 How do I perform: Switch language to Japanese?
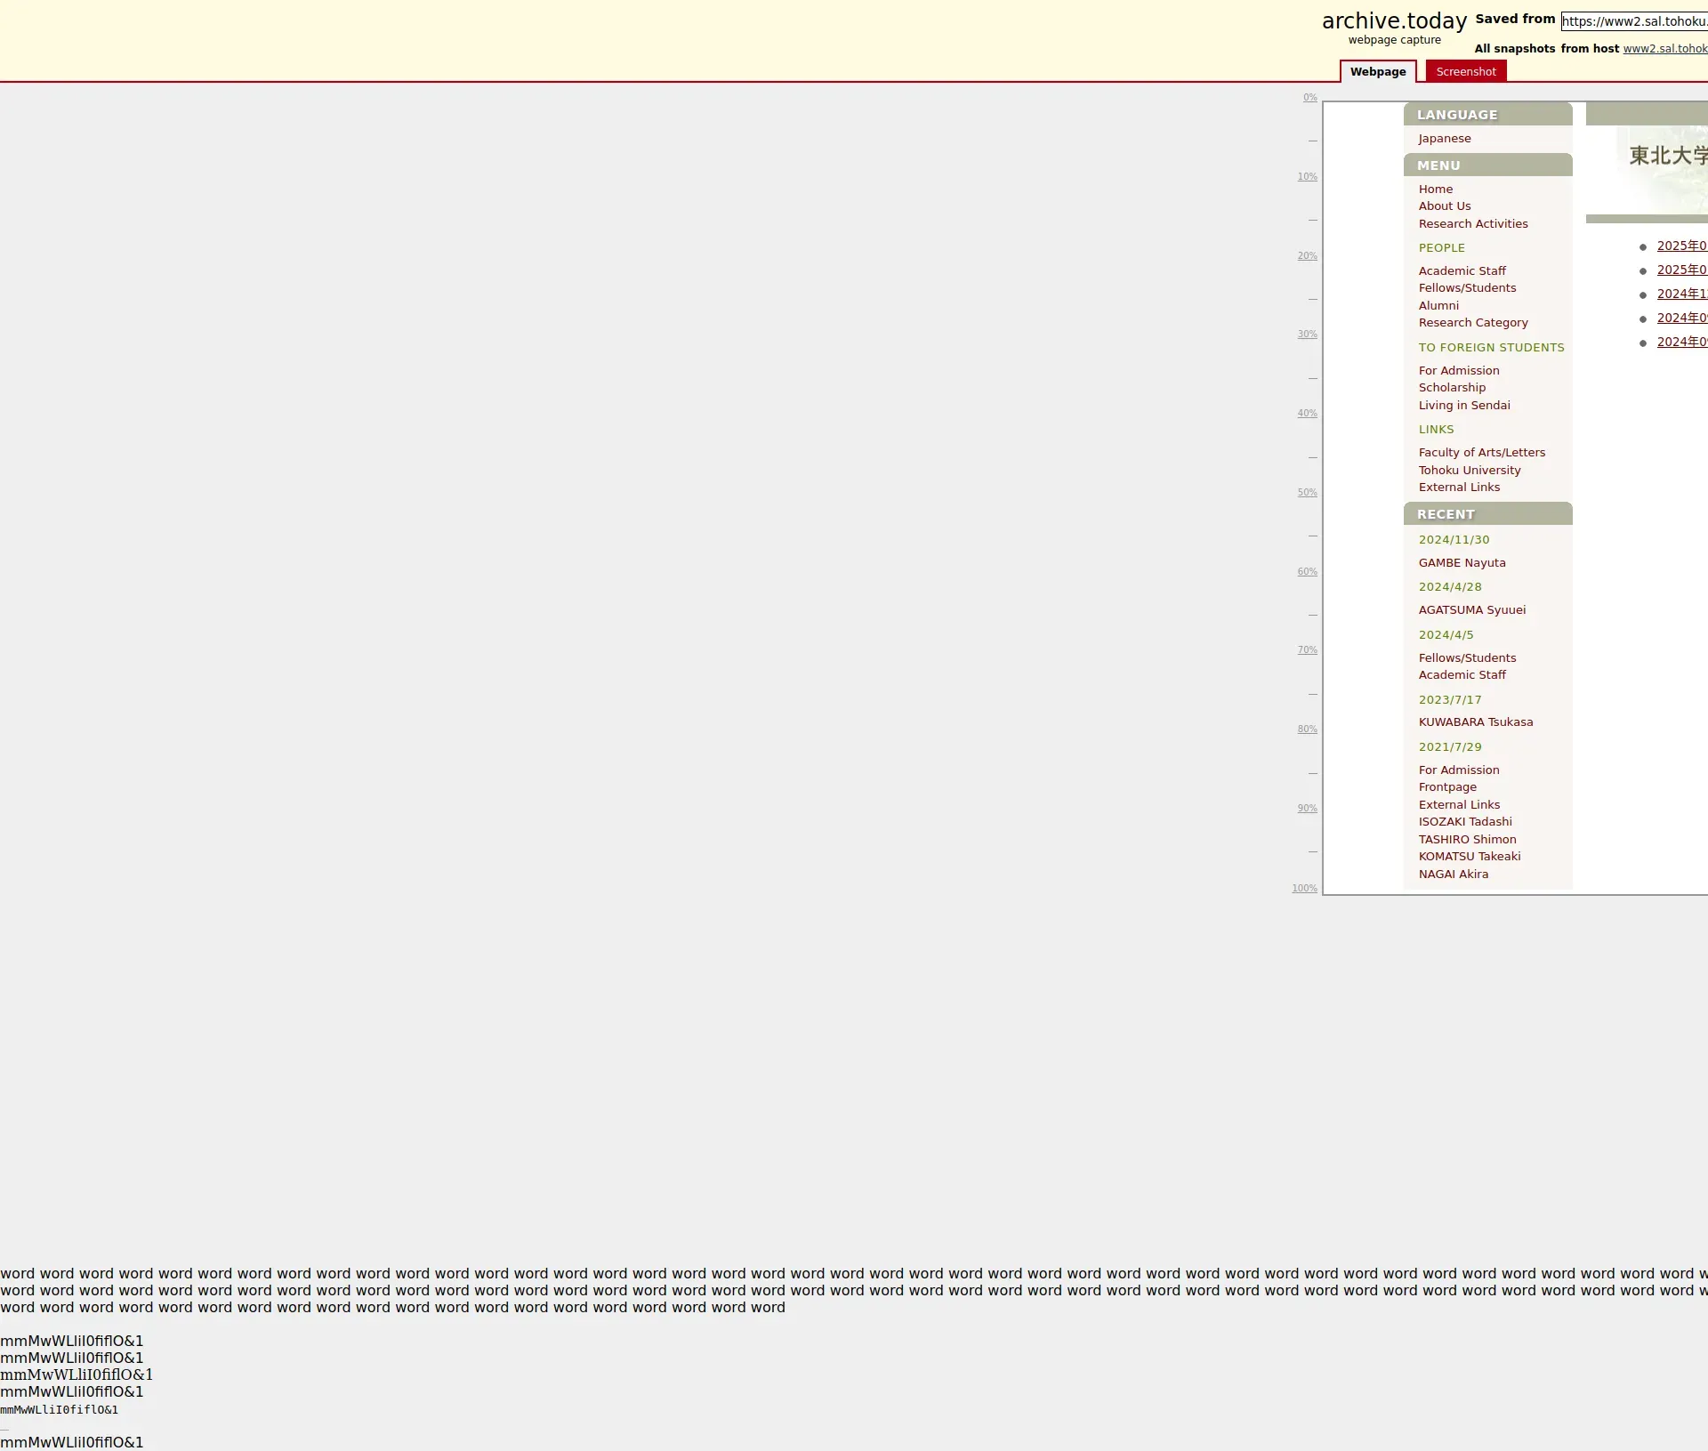tap(1444, 139)
